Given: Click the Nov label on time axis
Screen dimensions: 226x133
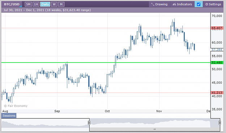Looking at the screenshot, I should [x=159, y=111].
